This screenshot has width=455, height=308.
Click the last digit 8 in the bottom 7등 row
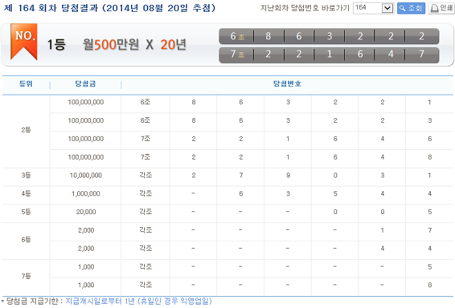pyautogui.click(x=429, y=285)
